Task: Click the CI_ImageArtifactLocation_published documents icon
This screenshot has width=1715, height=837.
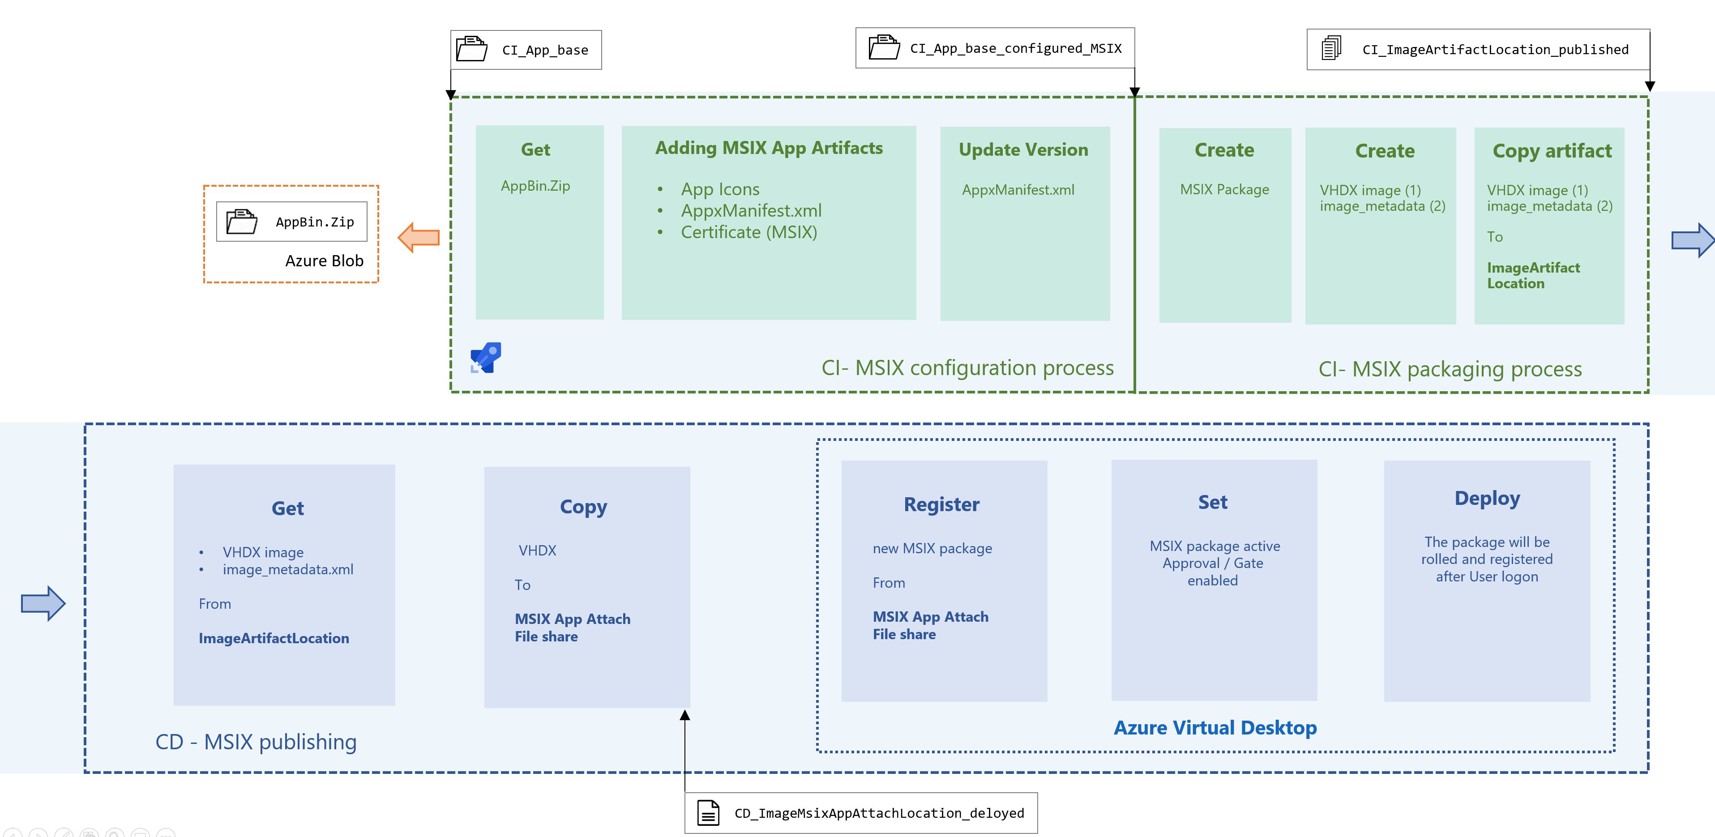Action: point(1331,48)
